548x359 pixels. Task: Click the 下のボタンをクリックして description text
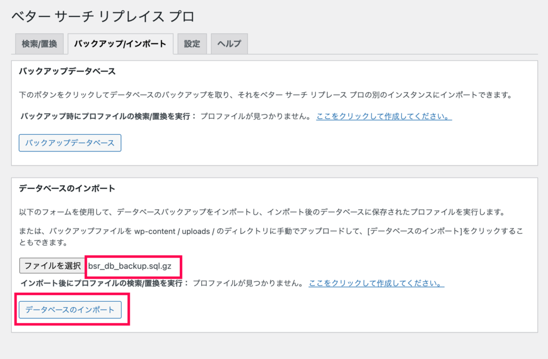(265, 95)
